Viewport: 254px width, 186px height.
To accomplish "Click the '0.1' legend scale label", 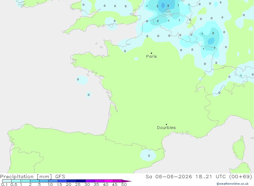I will (x=4, y=184).
